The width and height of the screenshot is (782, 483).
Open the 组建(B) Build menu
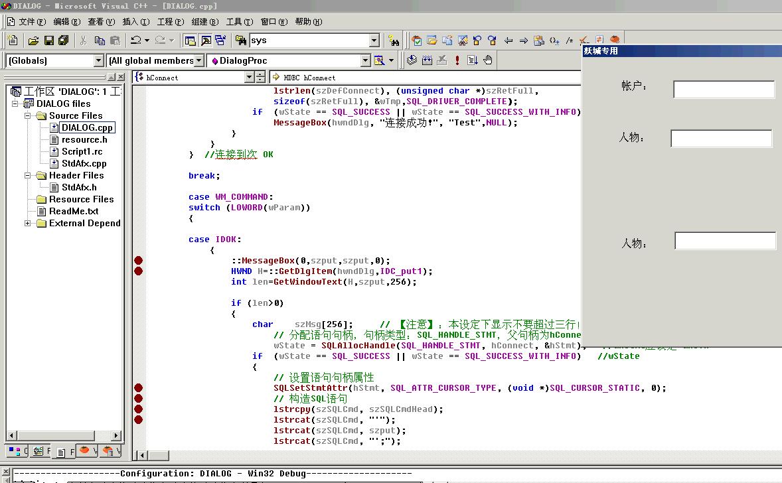tap(204, 22)
